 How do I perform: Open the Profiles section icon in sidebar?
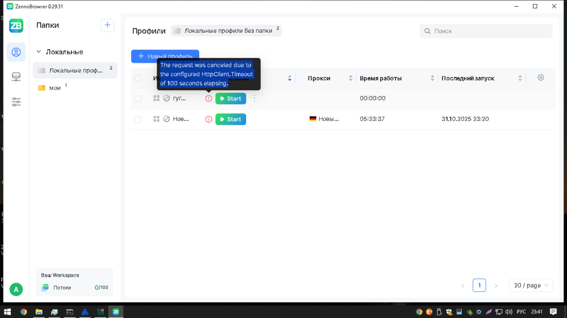[x=16, y=52]
